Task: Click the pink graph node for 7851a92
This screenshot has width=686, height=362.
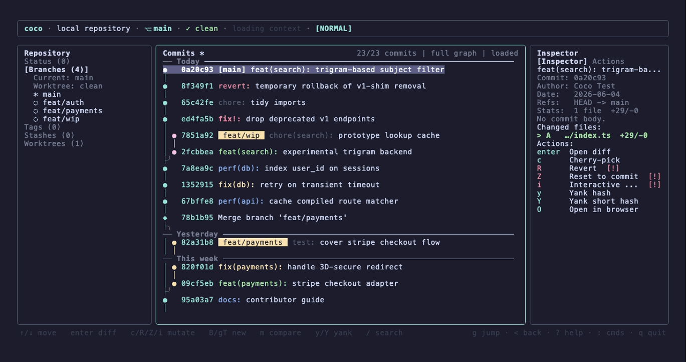Action: click(174, 136)
